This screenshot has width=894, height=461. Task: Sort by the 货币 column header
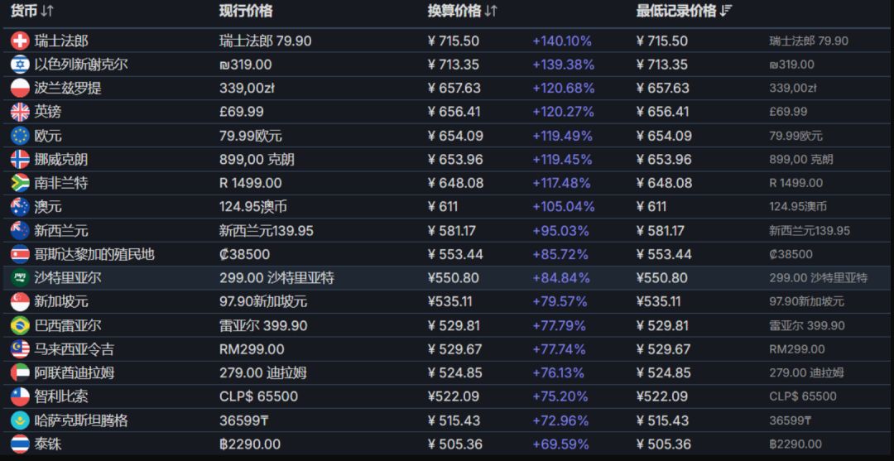32,12
